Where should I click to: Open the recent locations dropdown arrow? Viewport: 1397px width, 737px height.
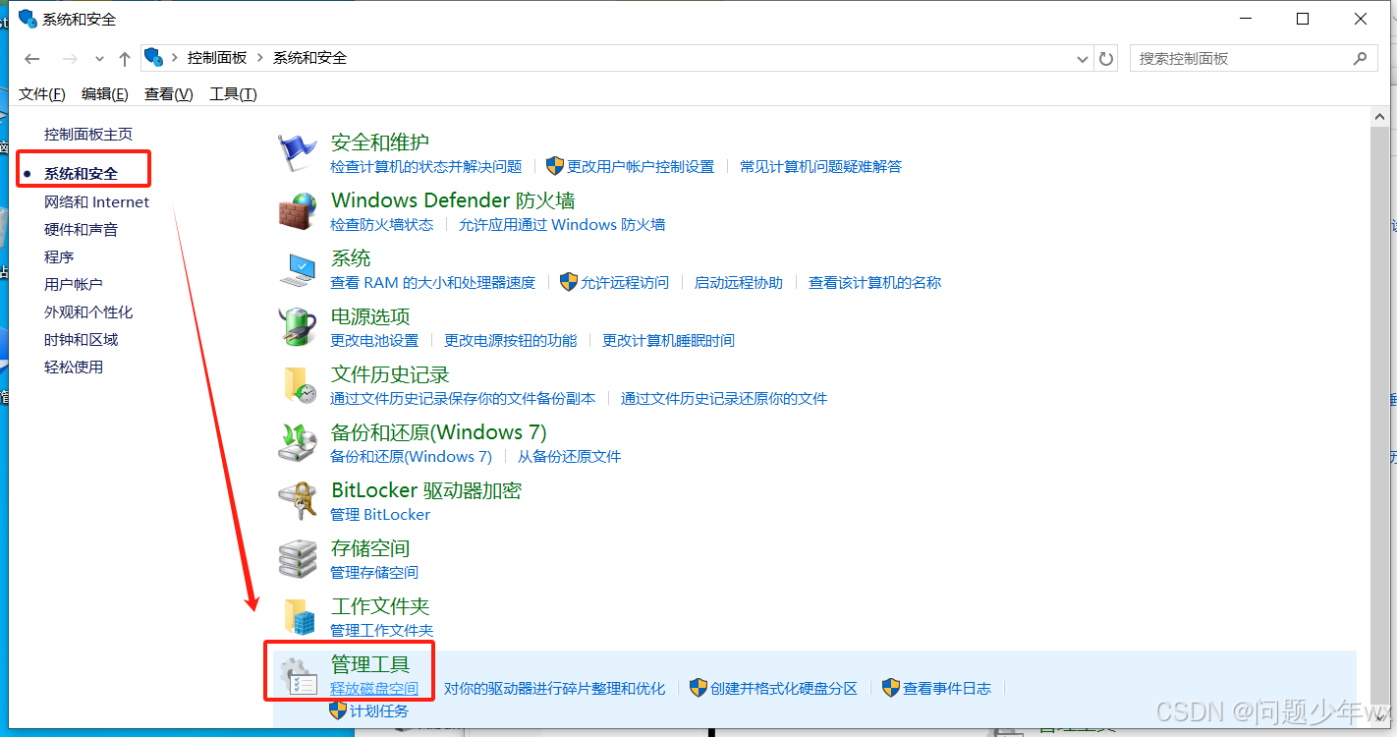pos(99,59)
